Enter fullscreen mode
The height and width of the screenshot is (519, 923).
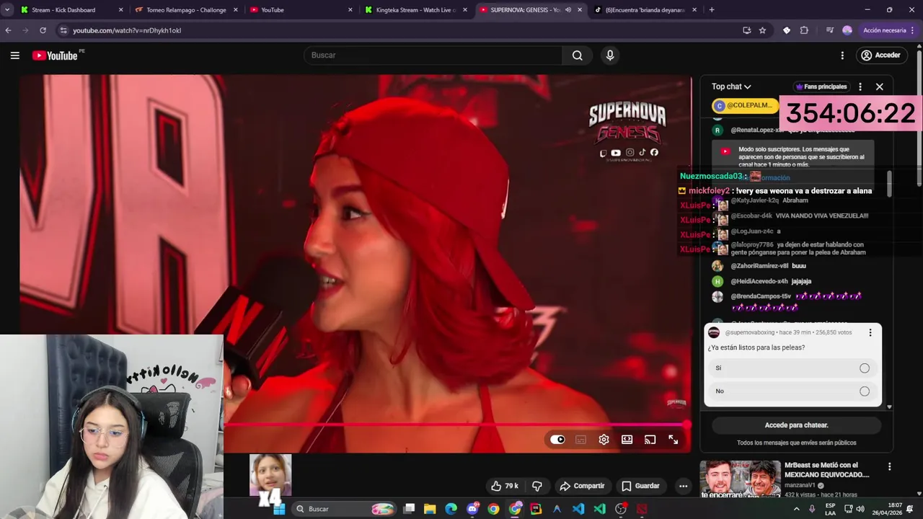point(673,440)
